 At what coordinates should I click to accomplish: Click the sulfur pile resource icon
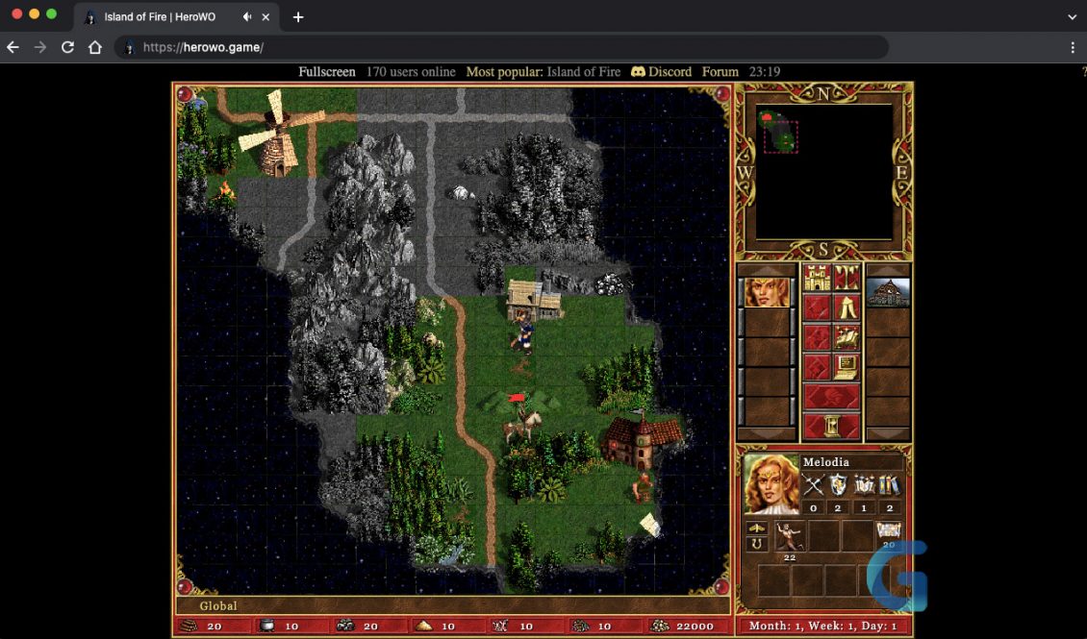tap(423, 626)
